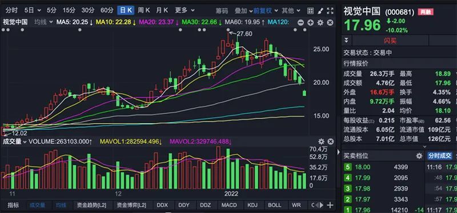Select the 周K weekly candlestick tab
457x213 pixels.
coord(144,10)
